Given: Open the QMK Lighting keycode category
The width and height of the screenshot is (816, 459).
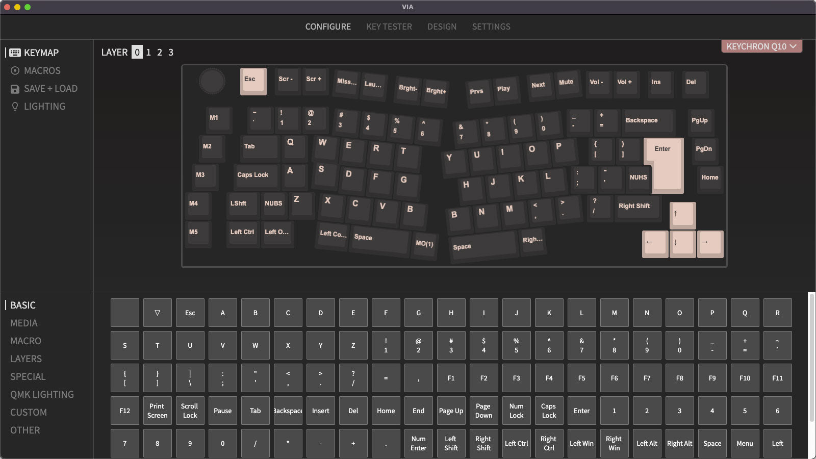Looking at the screenshot, I should coord(42,395).
